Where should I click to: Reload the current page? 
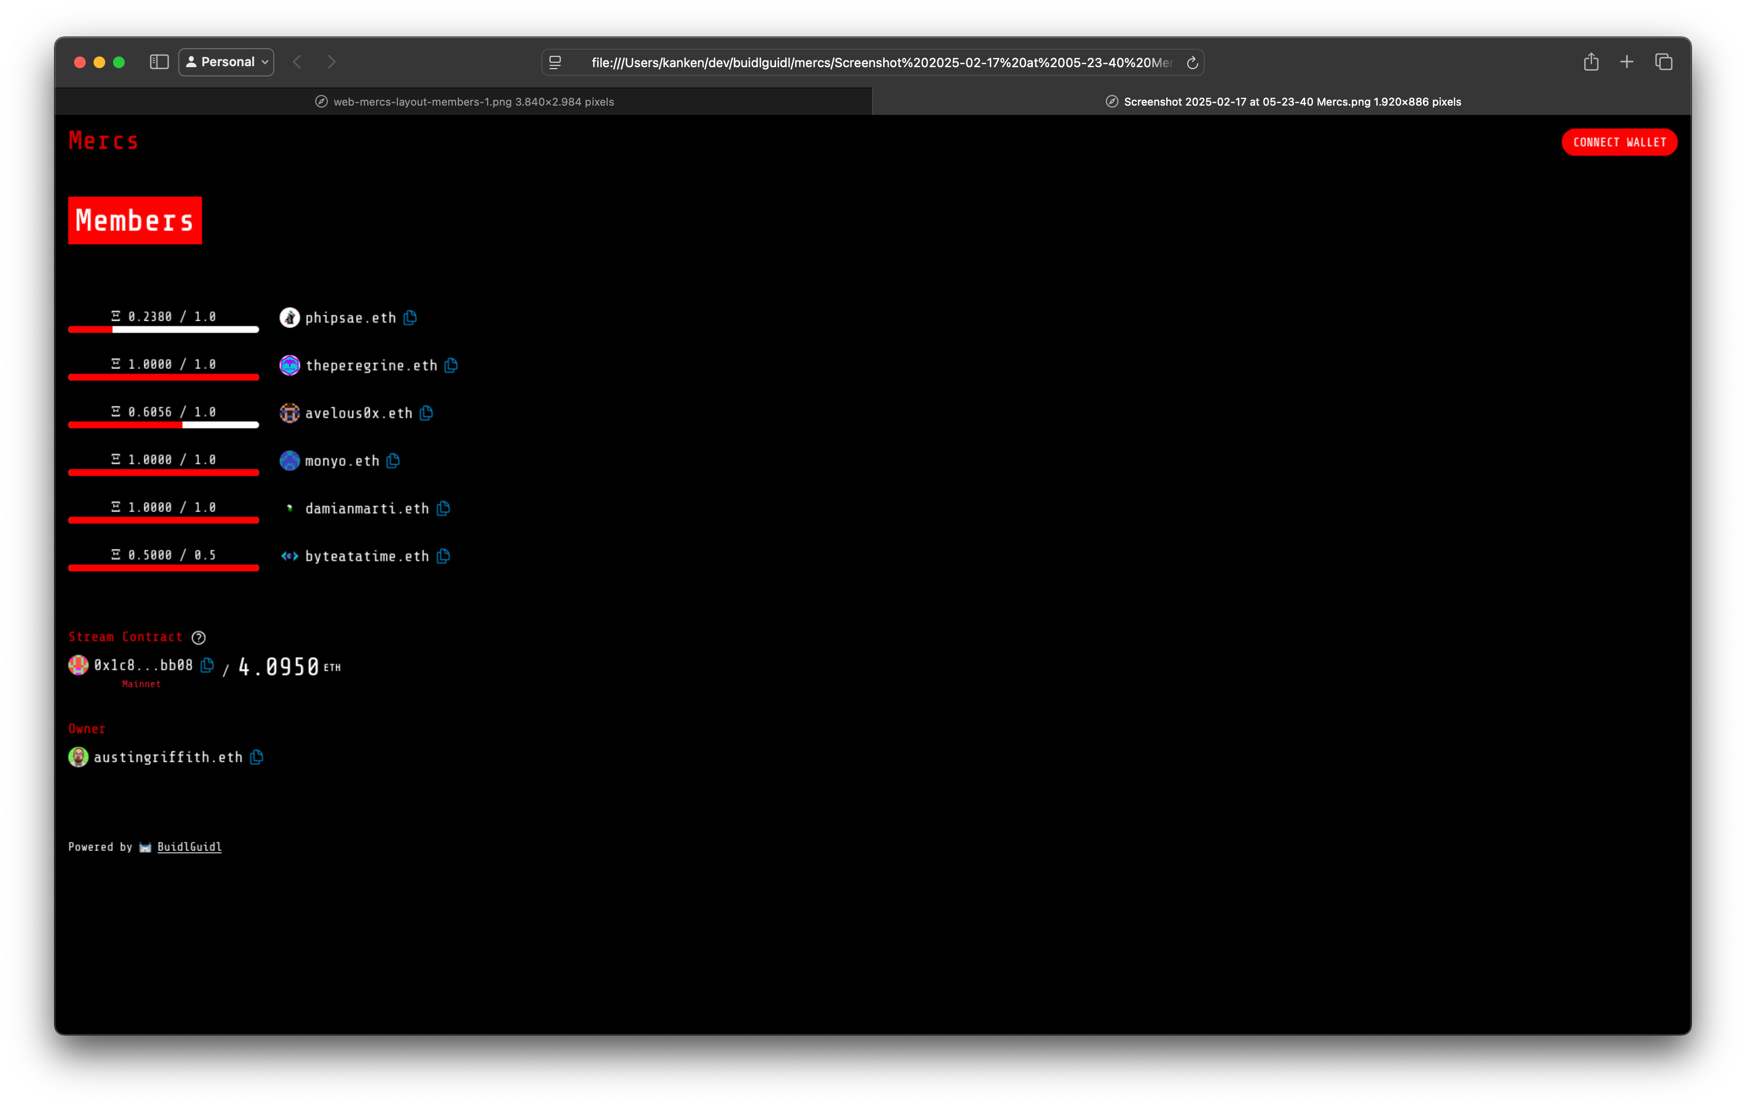(1191, 62)
